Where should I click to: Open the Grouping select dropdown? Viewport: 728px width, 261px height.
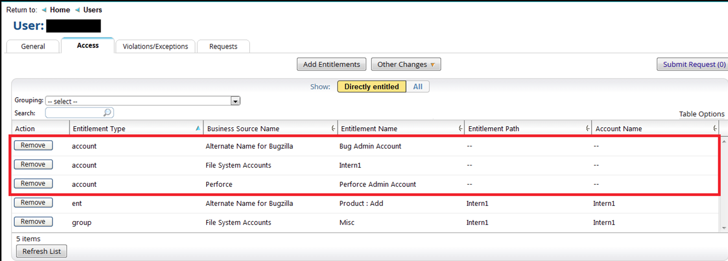[235, 101]
